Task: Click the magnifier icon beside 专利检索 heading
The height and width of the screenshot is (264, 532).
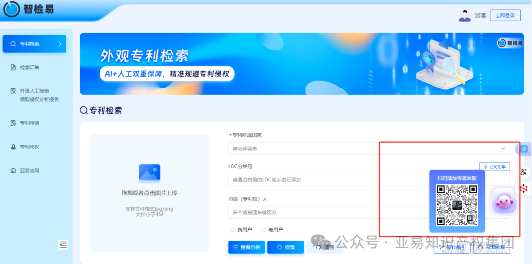Action: pos(83,110)
